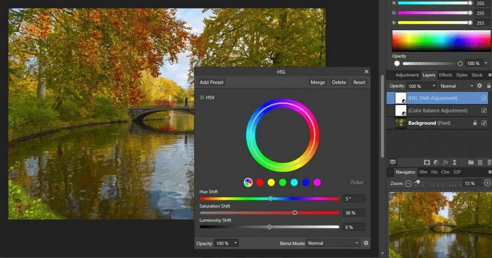Viewport: 492px width, 258px height.
Task: Click the Merge button
Action: coord(318,82)
